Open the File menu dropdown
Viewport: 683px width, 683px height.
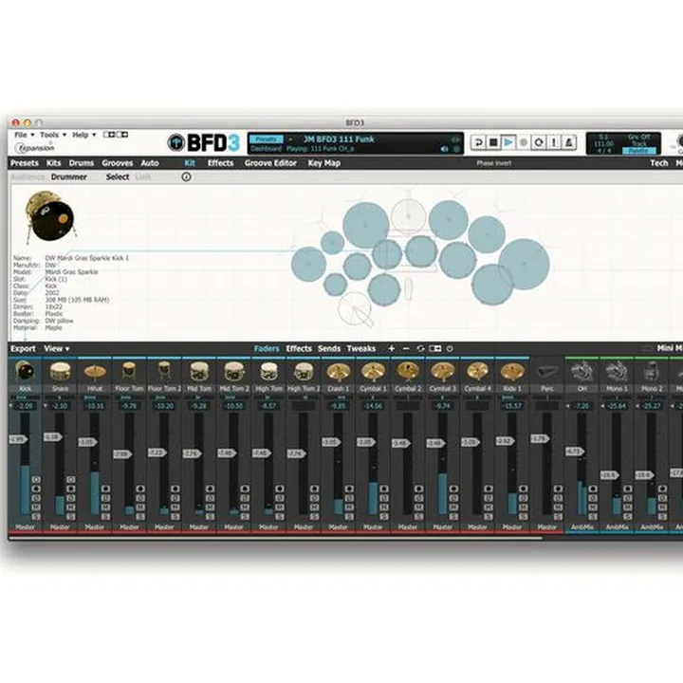pyautogui.click(x=25, y=135)
